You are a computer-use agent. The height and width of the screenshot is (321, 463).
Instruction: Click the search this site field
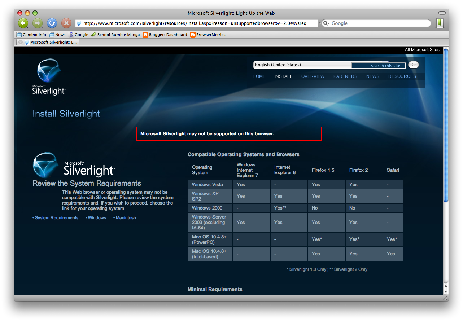click(379, 66)
